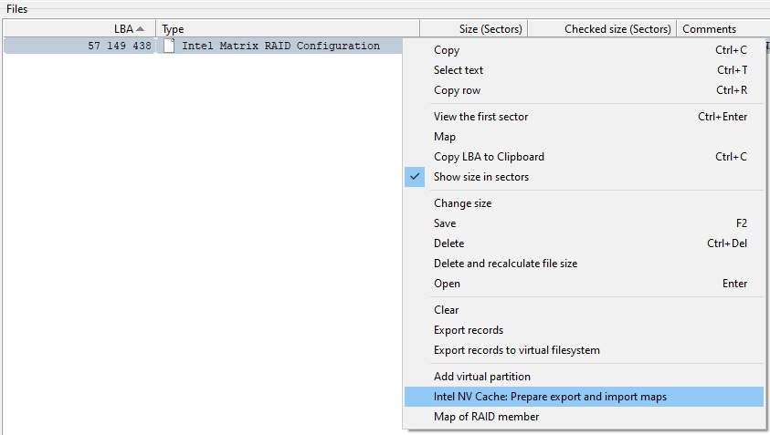Click the file icon for Intel Matrix RAID Configuration

click(169, 46)
